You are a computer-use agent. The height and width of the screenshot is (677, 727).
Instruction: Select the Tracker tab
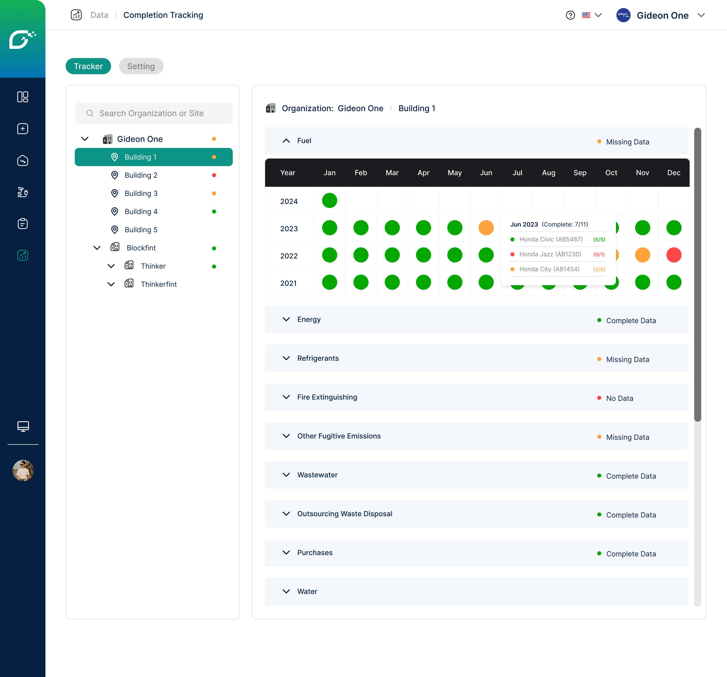[x=88, y=66]
